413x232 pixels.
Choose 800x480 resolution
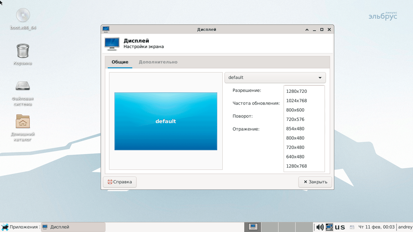[x=304, y=138]
